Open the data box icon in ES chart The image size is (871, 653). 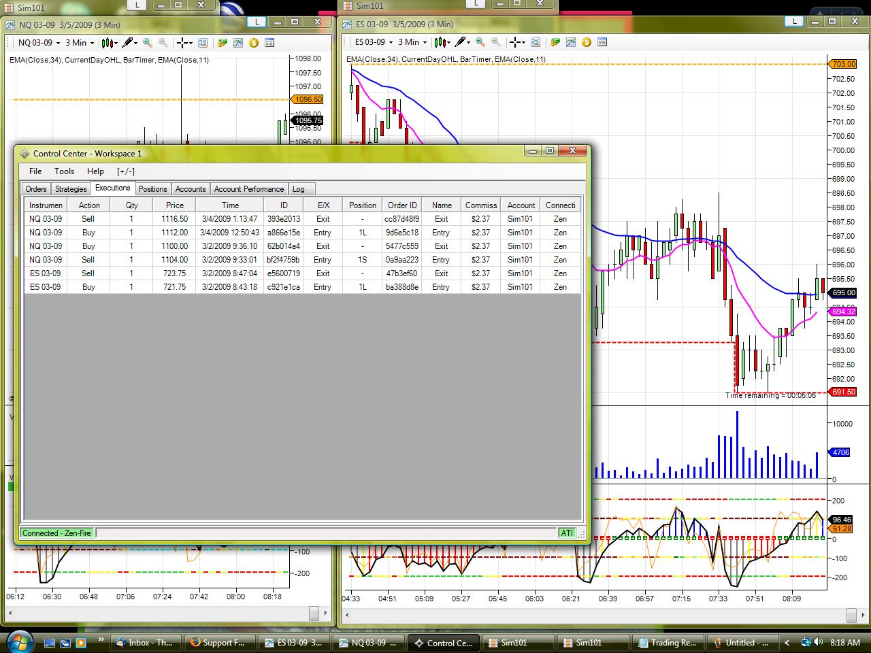(536, 42)
